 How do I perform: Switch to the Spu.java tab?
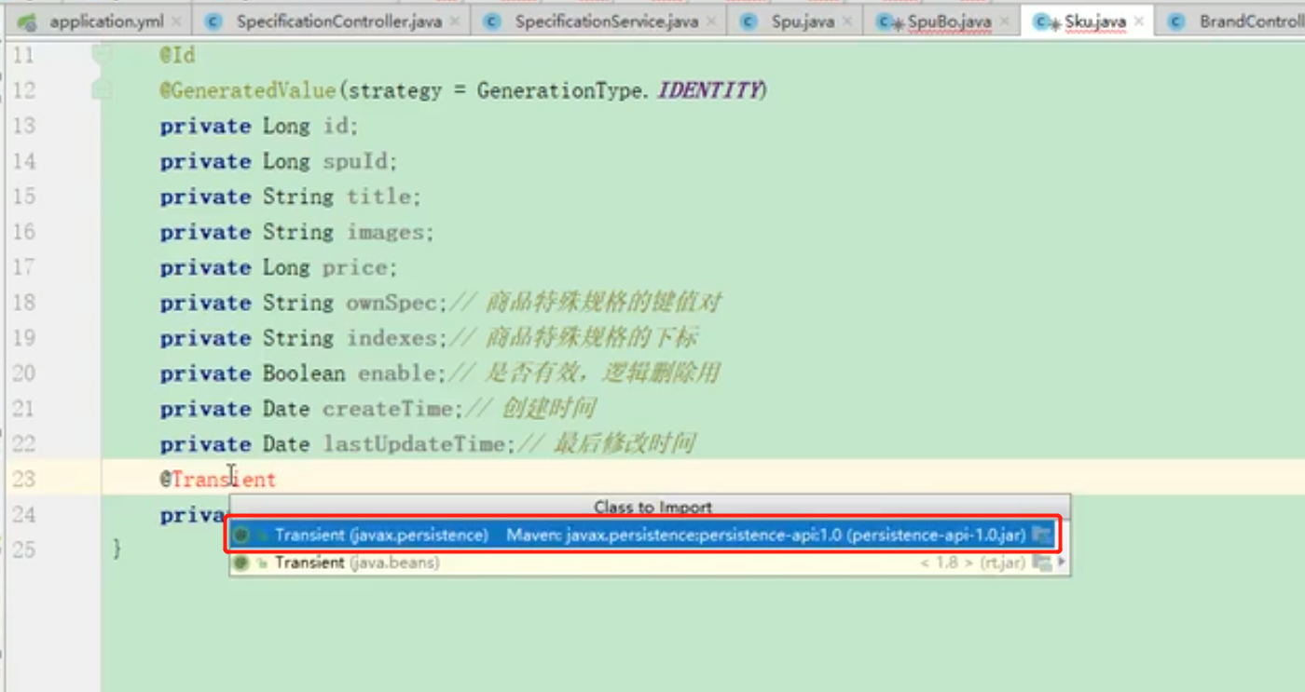(803, 21)
